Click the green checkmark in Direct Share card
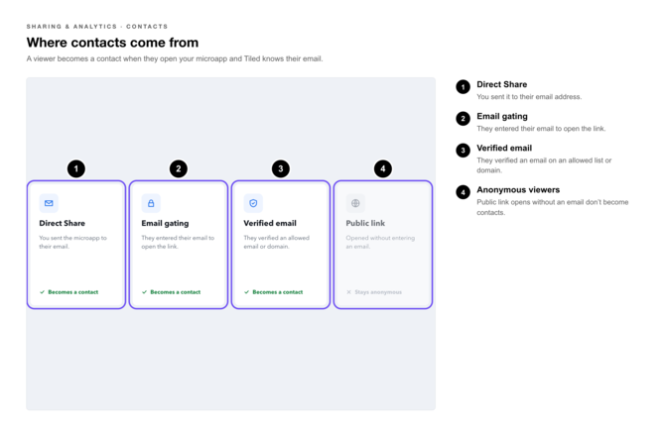The width and height of the screenshot is (665, 427). (42, 292)
